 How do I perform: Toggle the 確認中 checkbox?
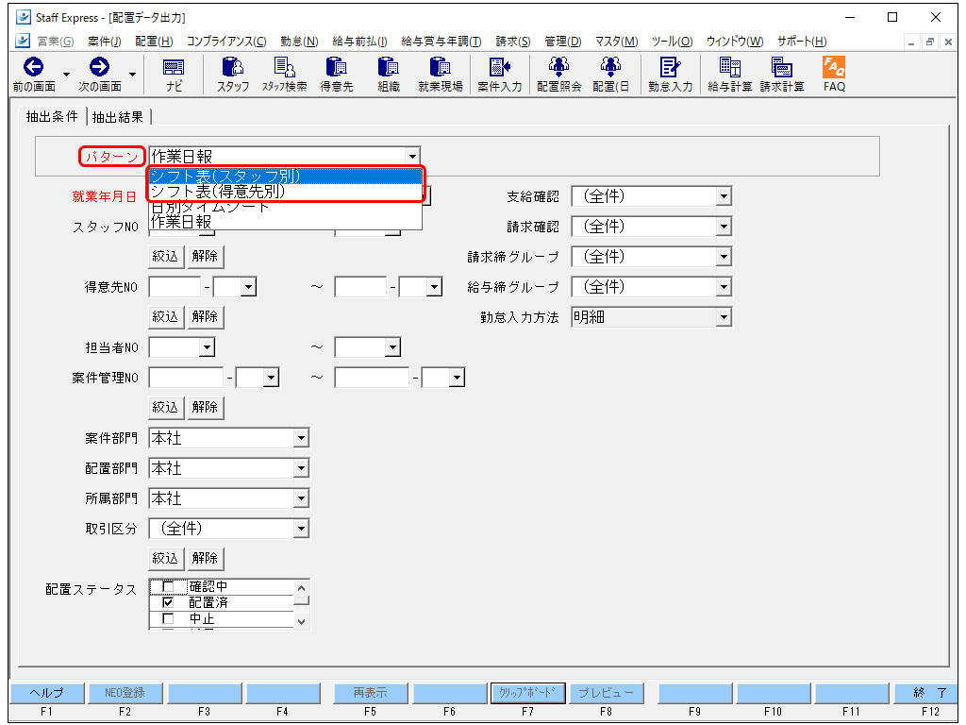tap(168, 586)
